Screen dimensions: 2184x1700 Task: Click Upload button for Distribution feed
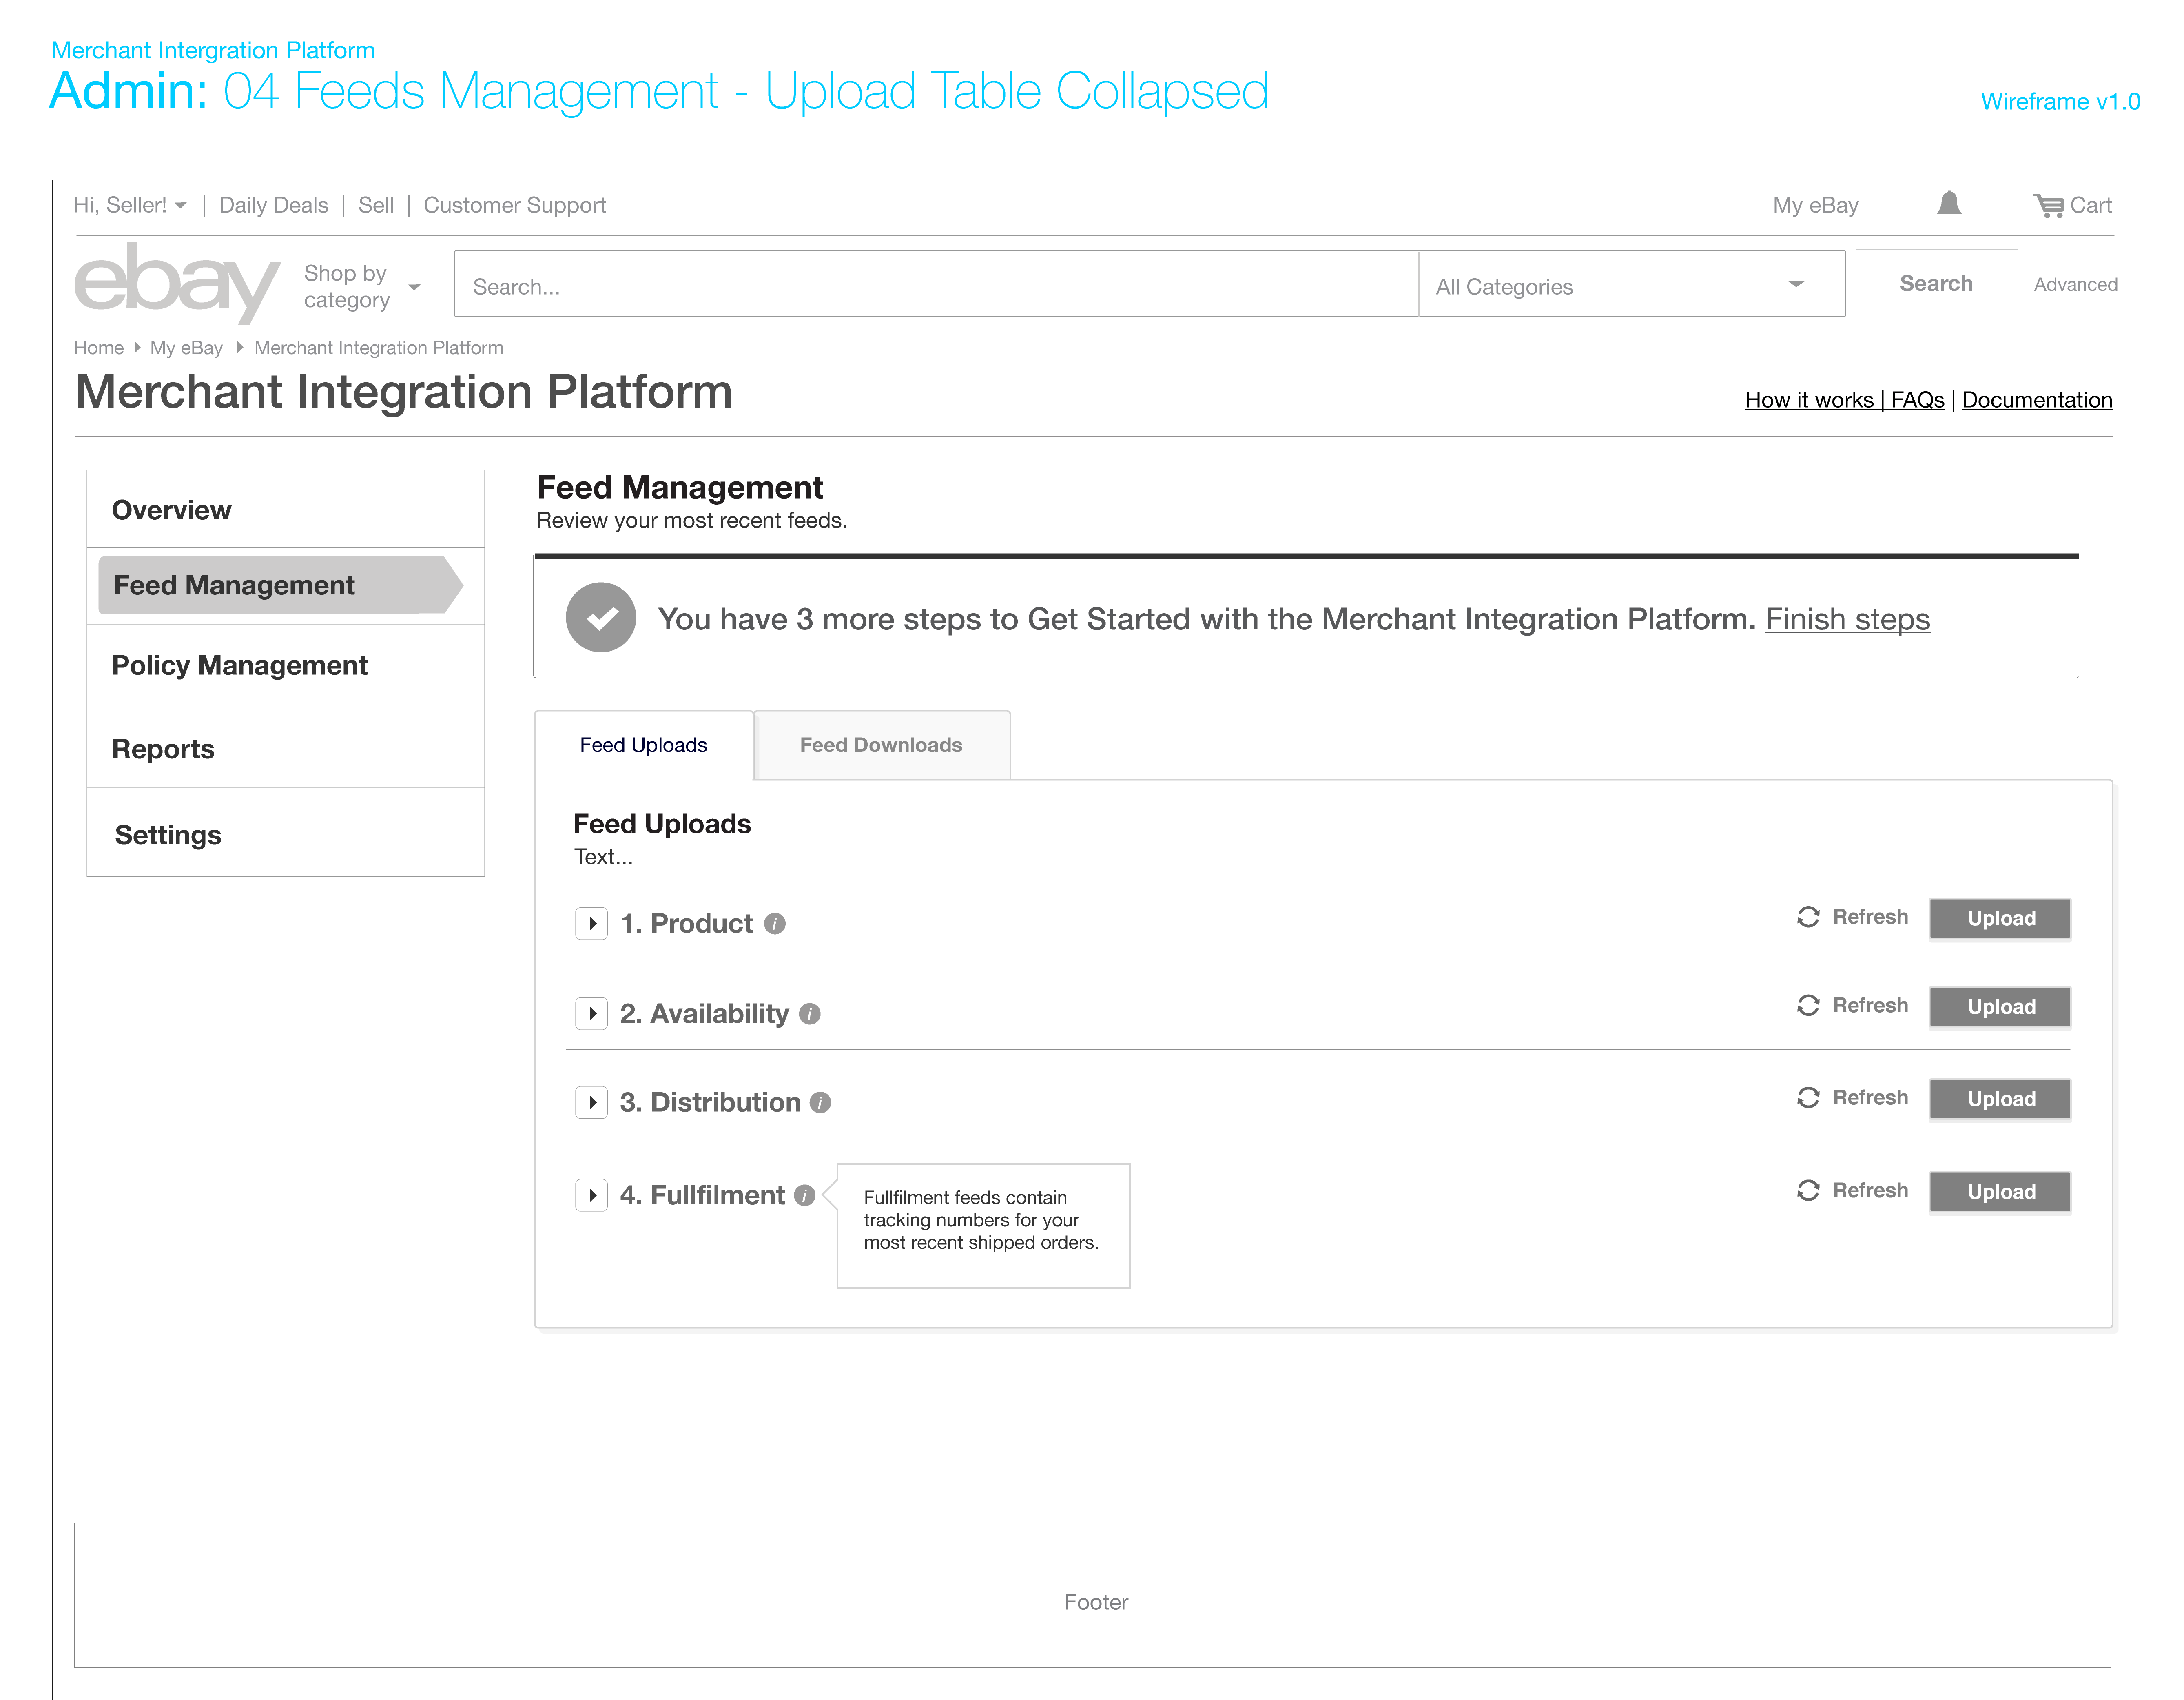tap(2000, 1099)
